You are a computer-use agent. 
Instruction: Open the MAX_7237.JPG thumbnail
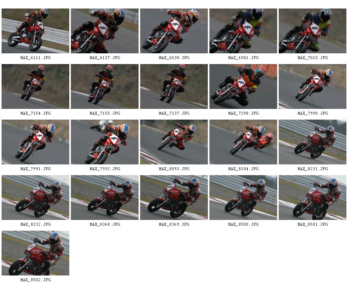click(174, 86)
